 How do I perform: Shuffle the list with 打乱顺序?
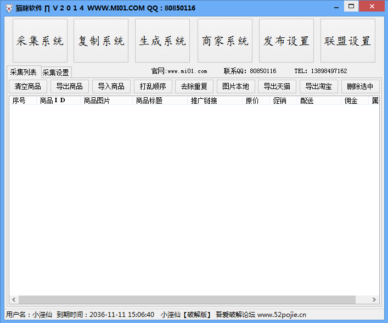153,86
